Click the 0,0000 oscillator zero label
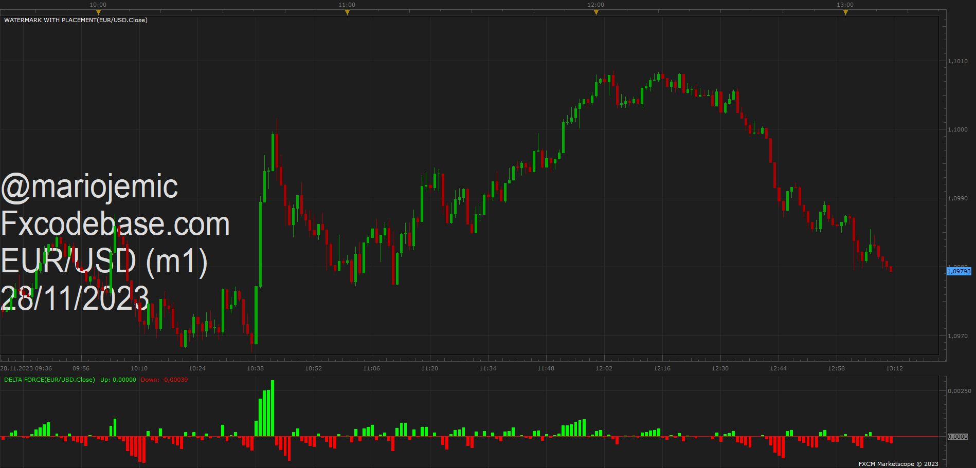This screenshot has width=976, height=468. (957, 437)
